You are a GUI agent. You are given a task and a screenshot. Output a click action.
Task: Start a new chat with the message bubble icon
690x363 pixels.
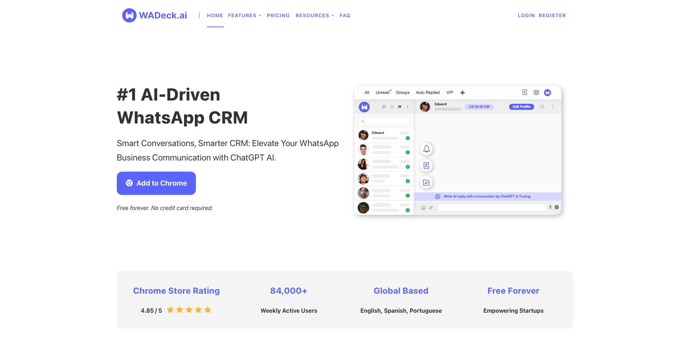click(400, 107)
